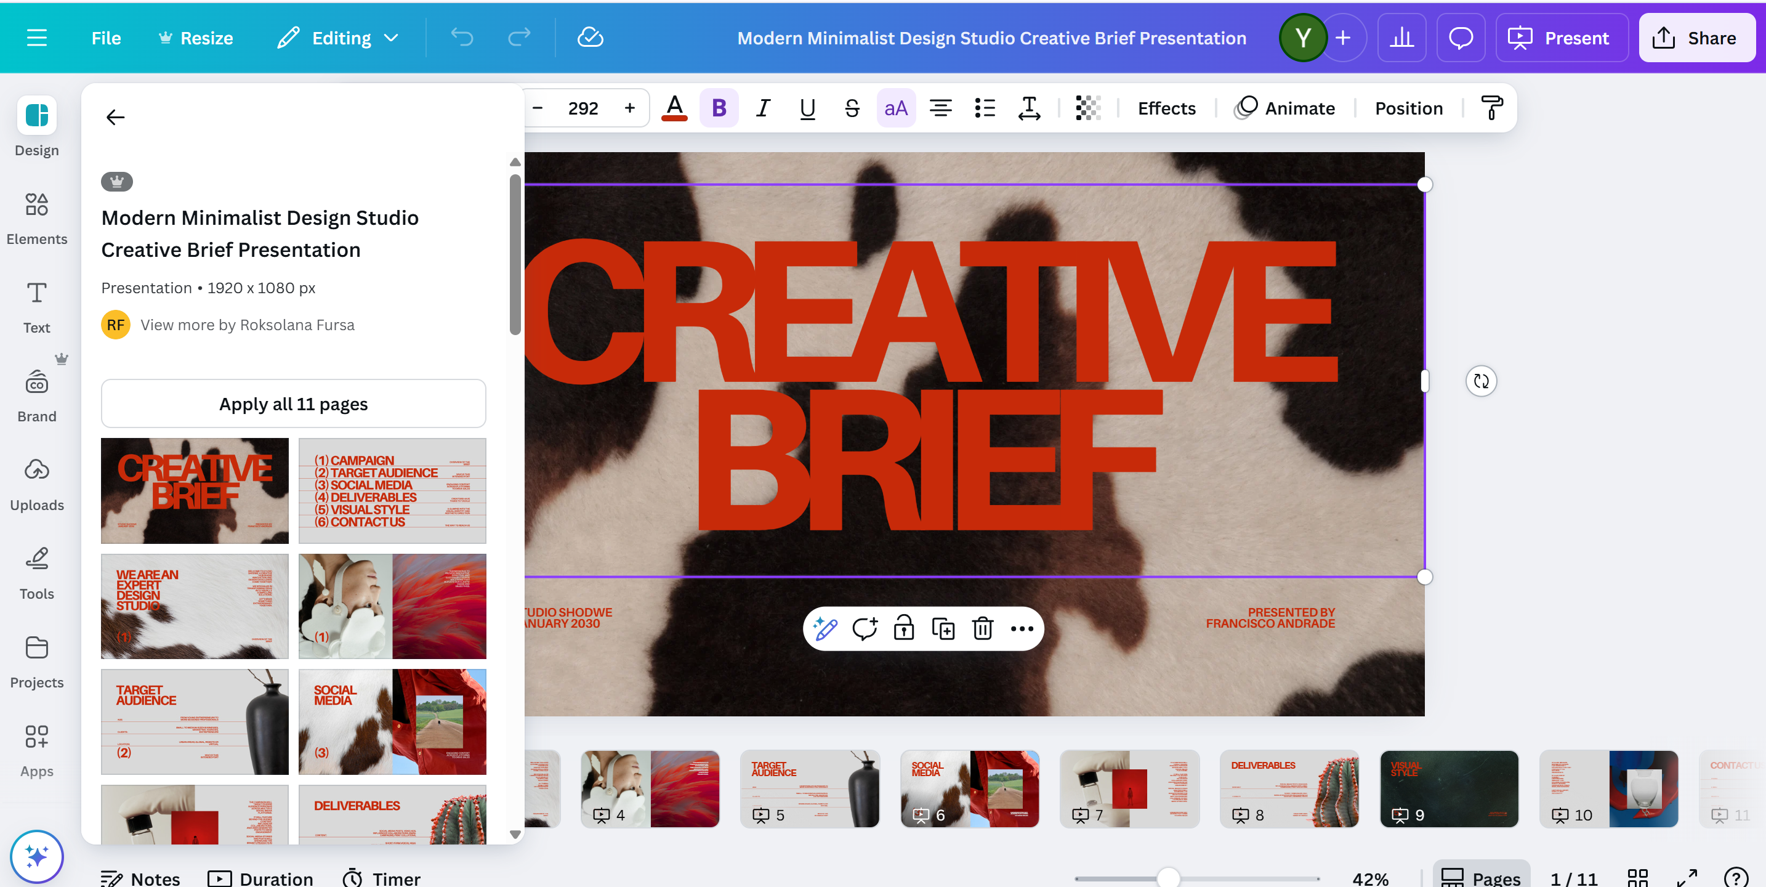The height and width of the screenshot is (887, 1766).
Task: Click the zoom slider handle
Action: (x=1168, y=877)
